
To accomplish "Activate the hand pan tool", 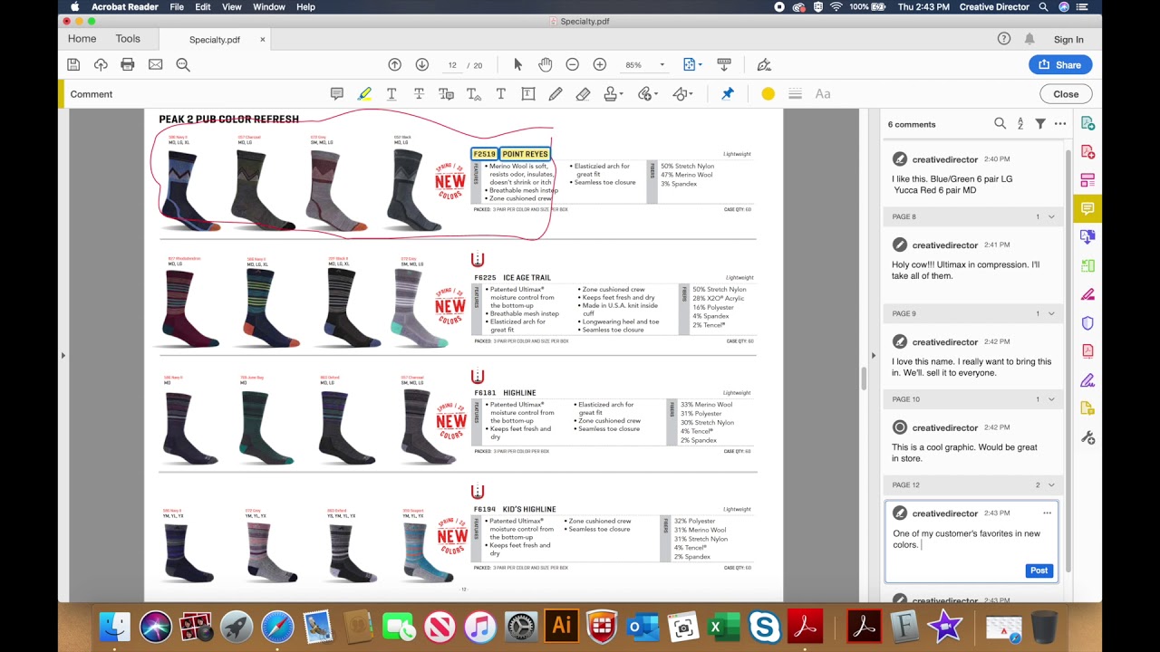I will tap(545, 64).
